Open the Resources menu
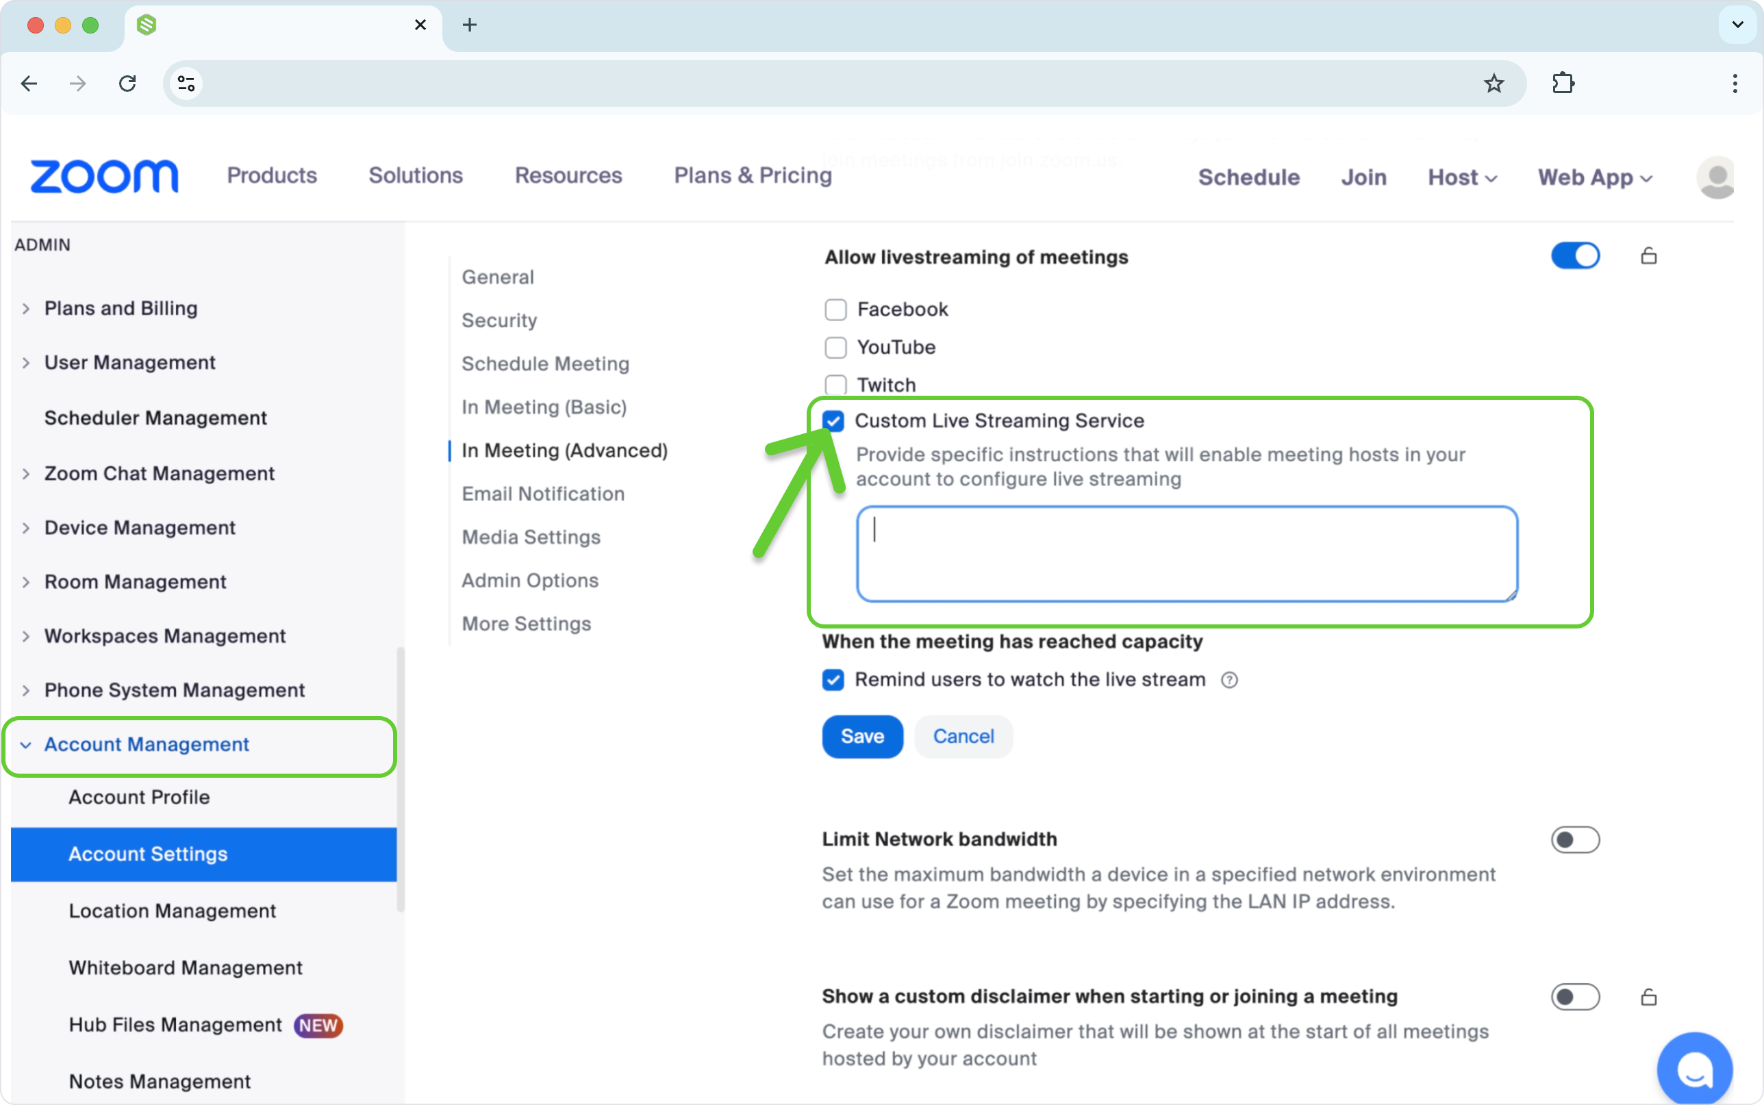1764x1105 pixels. point(568,175)
